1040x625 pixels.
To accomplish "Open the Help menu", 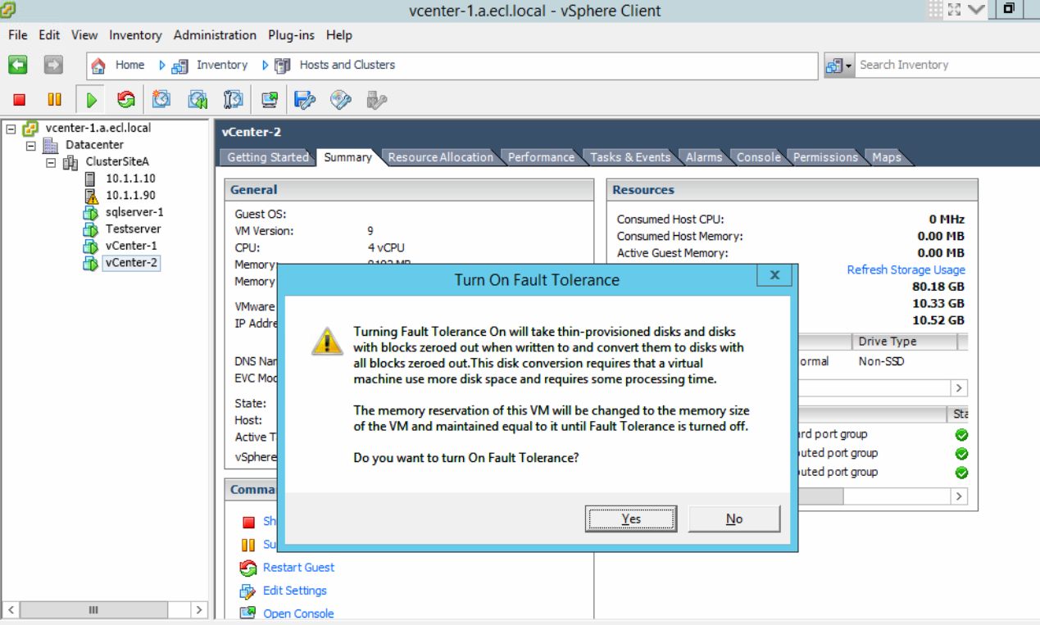I will 339,35.
